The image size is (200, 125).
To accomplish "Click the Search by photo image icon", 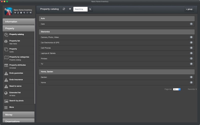I will click(6, 101).
